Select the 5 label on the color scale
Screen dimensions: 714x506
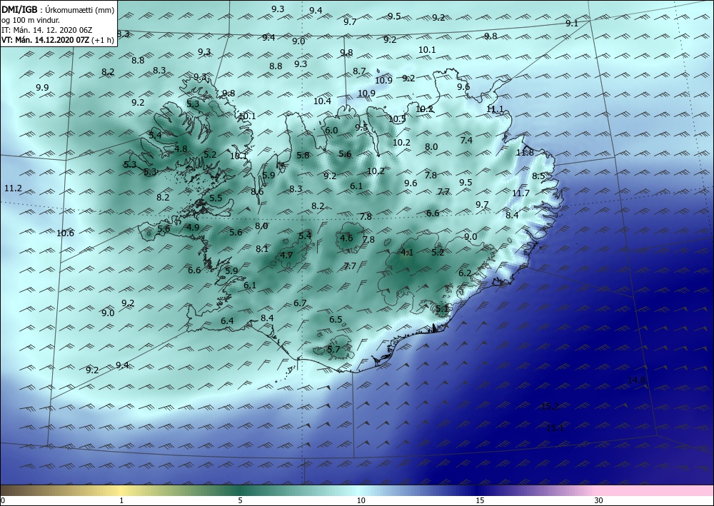[240, 500]
